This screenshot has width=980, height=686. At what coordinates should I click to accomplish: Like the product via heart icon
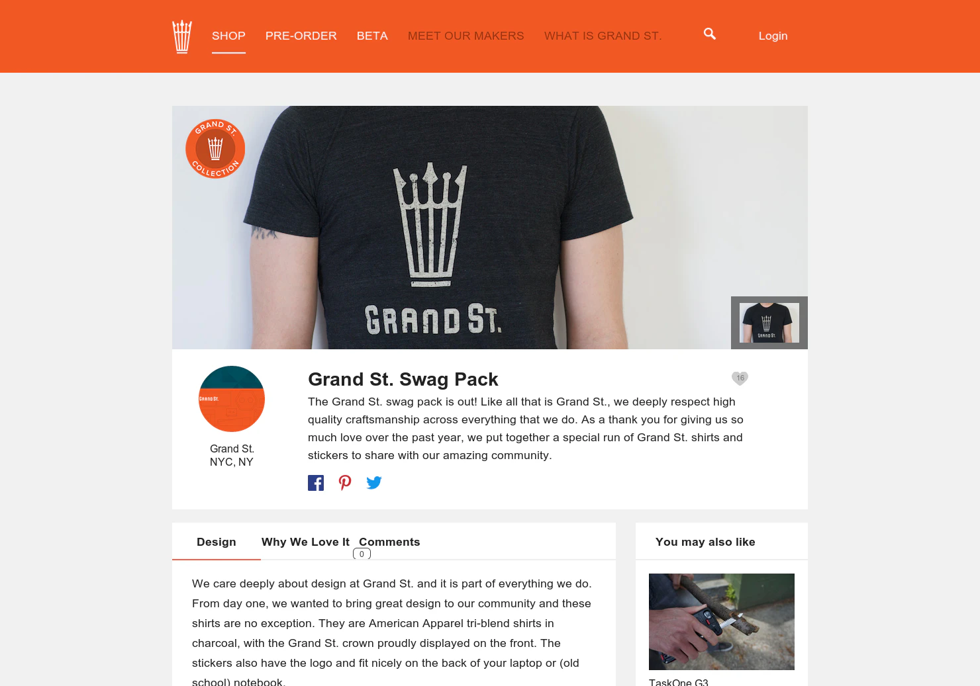[740, 378]
